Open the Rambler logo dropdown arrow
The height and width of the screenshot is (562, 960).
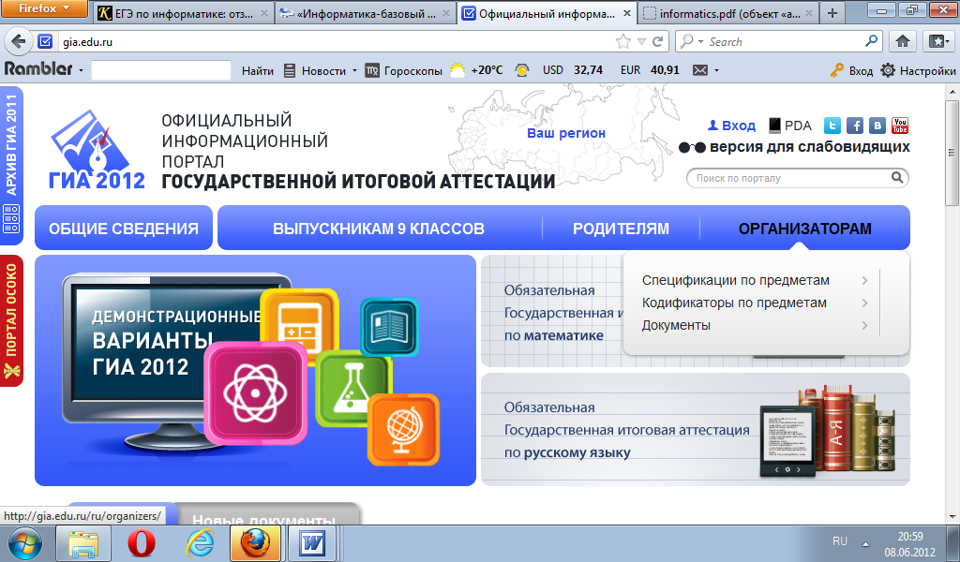tap(81, 71)
